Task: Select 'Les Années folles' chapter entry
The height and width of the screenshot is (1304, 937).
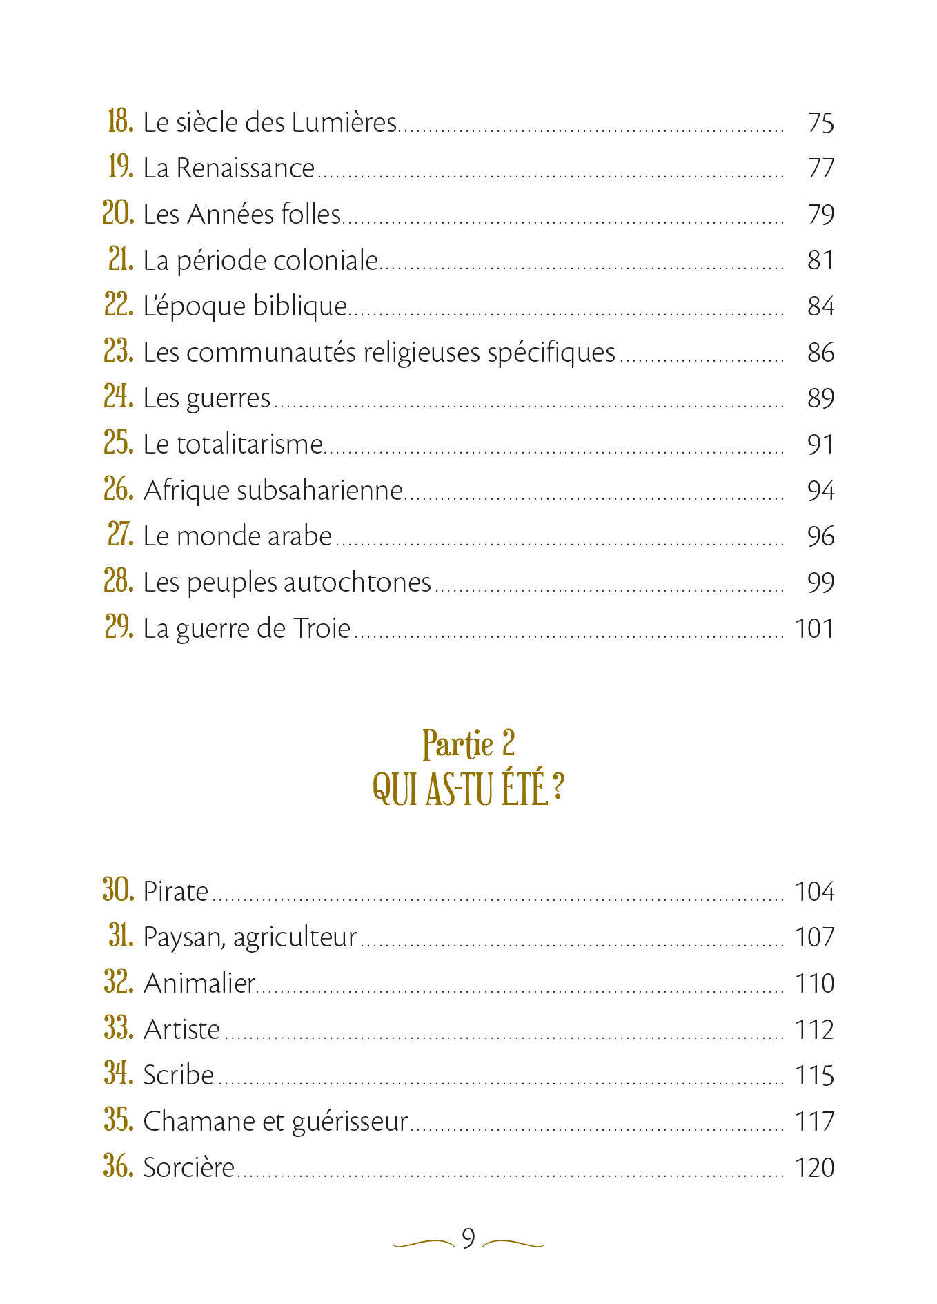Action: (x=241, y=215)
